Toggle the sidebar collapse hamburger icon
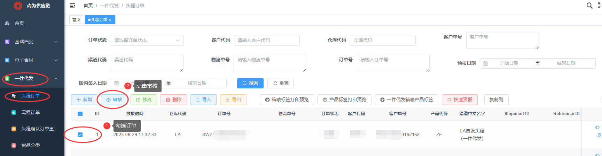This screenshot has width=602, height=156. tap(72, 6)
